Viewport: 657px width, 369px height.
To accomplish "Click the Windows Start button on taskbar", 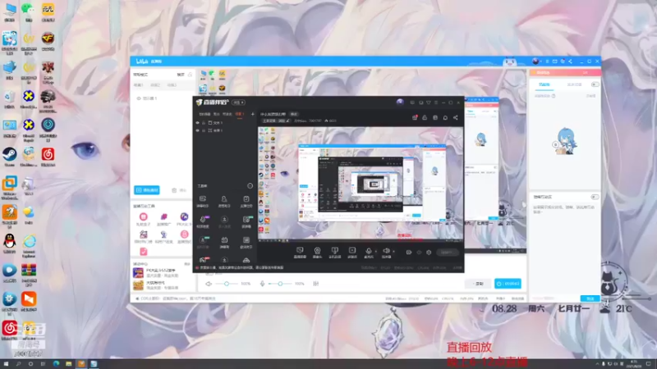I will pos(6,364).
